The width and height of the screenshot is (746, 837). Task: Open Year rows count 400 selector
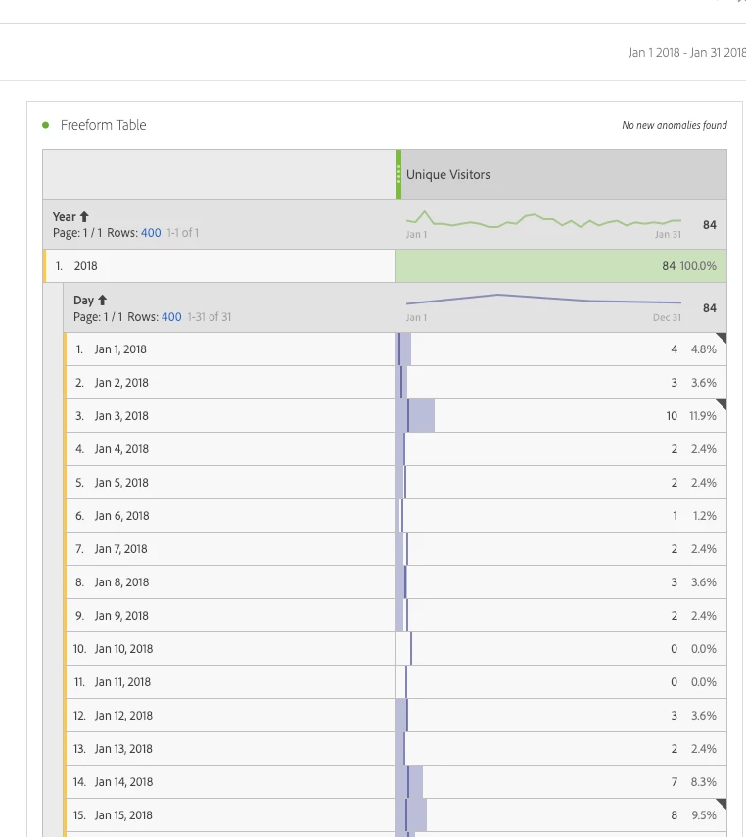151,233
